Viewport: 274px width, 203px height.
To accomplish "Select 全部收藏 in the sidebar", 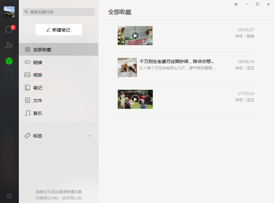I will coord(42,50).
